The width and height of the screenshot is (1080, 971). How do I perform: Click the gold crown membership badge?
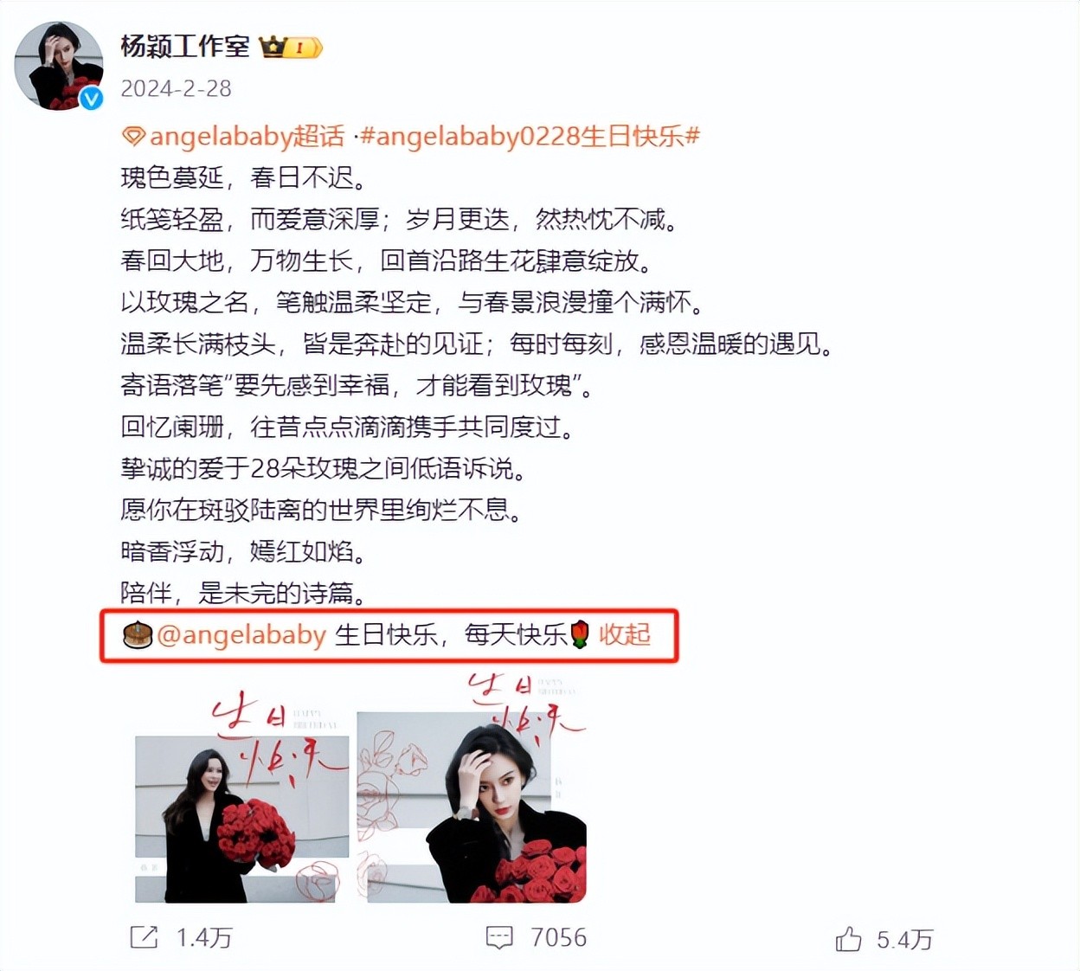(x=291, y=47)
